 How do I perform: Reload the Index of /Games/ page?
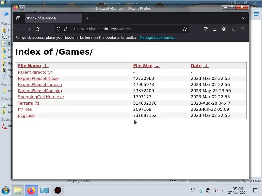(38, 29)
